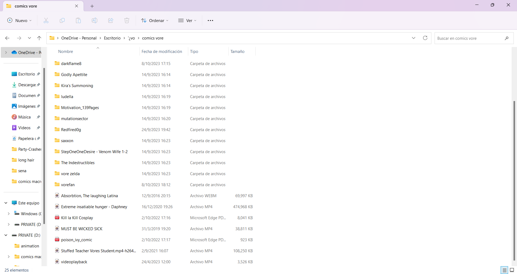Screen dimensions: 517x274
Task: Open the Nuevo dropdown menu
Action: [19, 20]
